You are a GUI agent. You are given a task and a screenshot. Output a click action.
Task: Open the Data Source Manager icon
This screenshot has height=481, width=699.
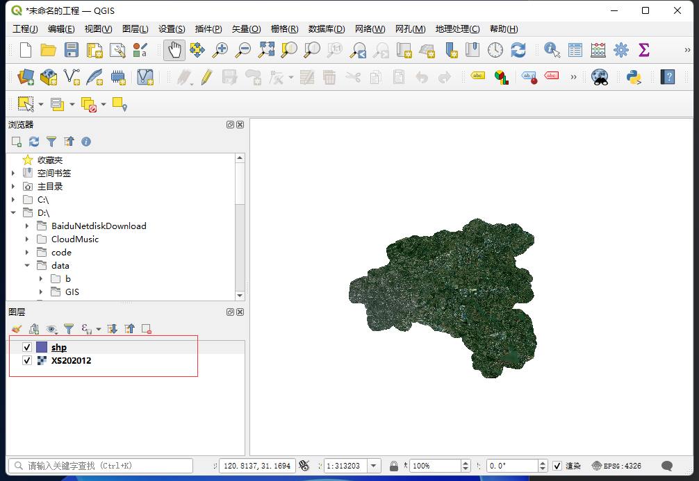(x=26, y=76)
